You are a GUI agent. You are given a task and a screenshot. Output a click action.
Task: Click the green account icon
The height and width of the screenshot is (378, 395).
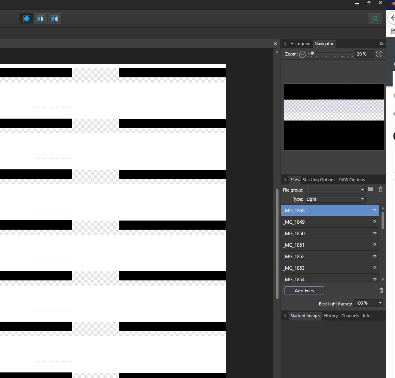coord(375,18)
